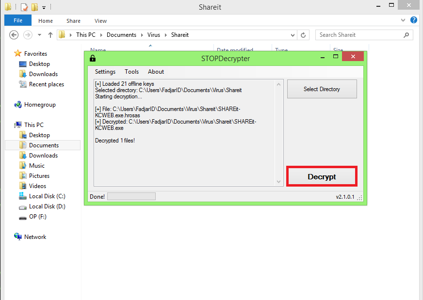The height and width of the screenshot is (300, 423).
Task: Open Downloads under Favorites
Action: point(43,74)
